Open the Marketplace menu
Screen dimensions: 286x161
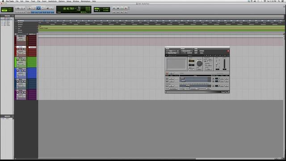(x=85, y=1)
